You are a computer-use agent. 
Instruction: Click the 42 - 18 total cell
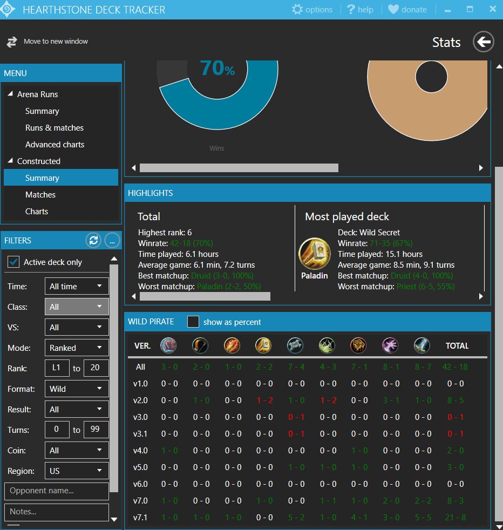[455, 367]
